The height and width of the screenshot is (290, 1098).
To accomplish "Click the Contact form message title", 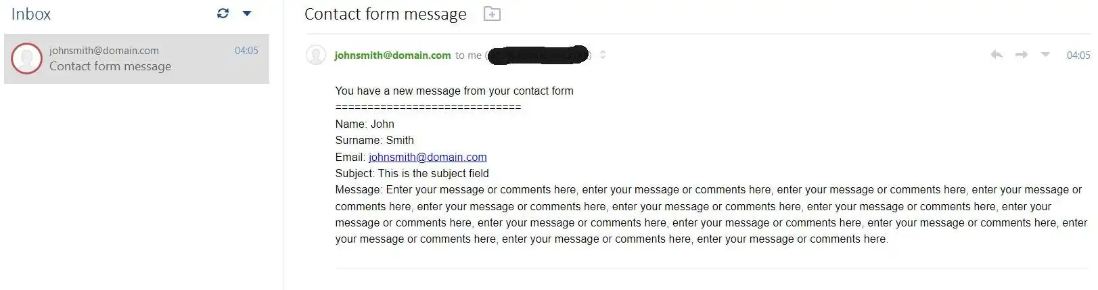I will click(386, 14).
